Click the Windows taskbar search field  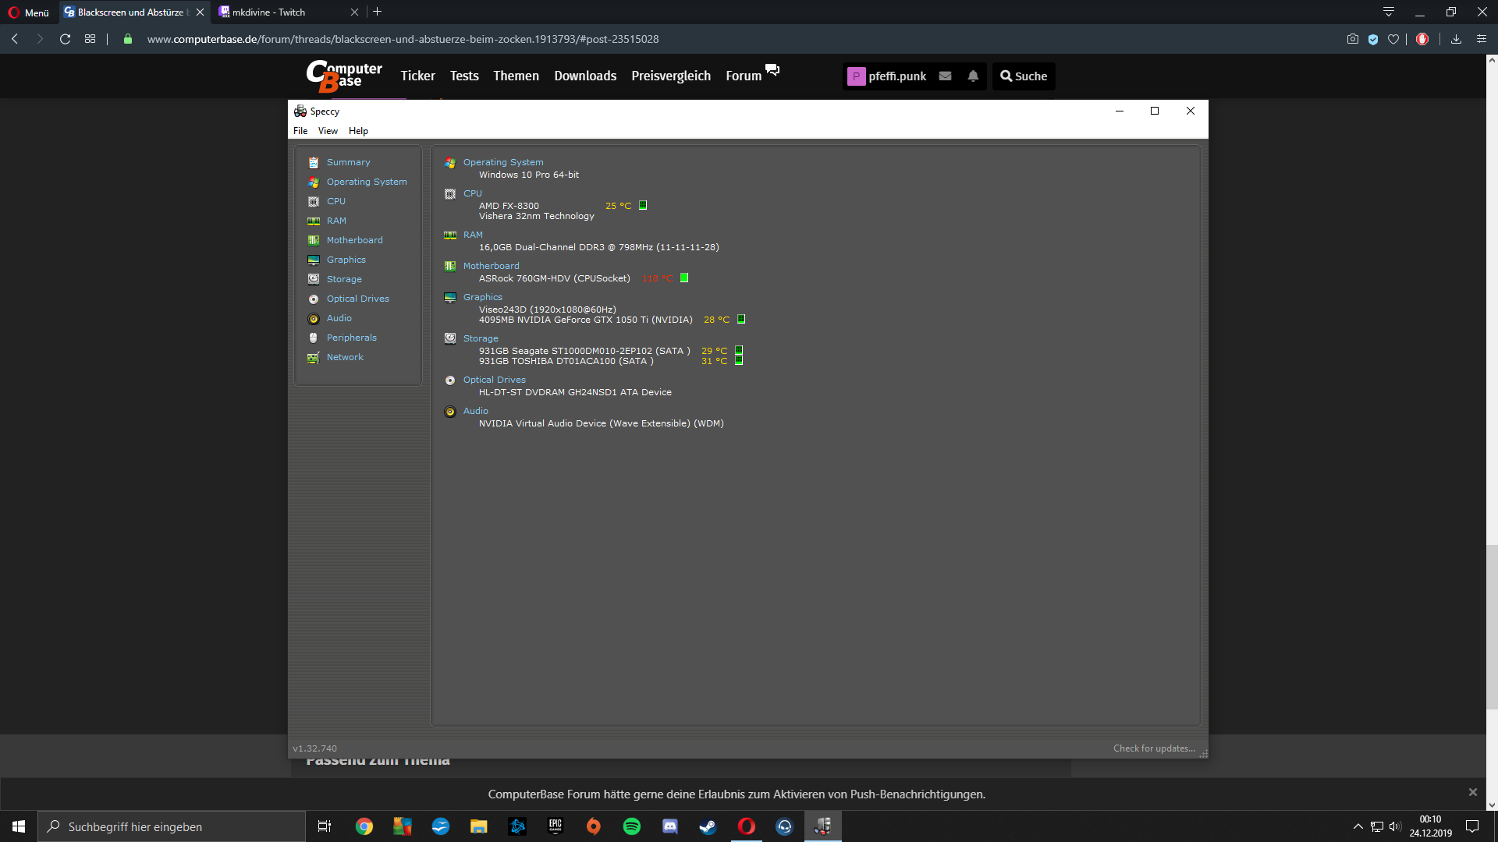(172, 826)
